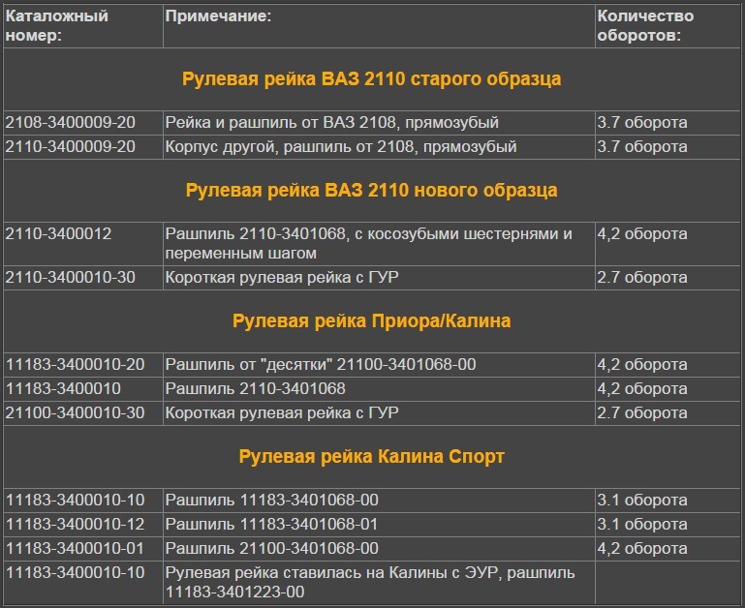The image size is (745, 608).
Task: Click 'Короткая рулевая рейка с ГУР' in 21100-3400010-30 row
Action: (282, 412)
